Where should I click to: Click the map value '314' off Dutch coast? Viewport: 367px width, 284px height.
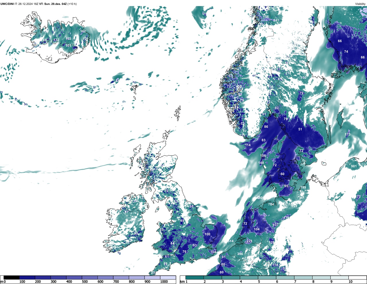[x=231, y=241]
